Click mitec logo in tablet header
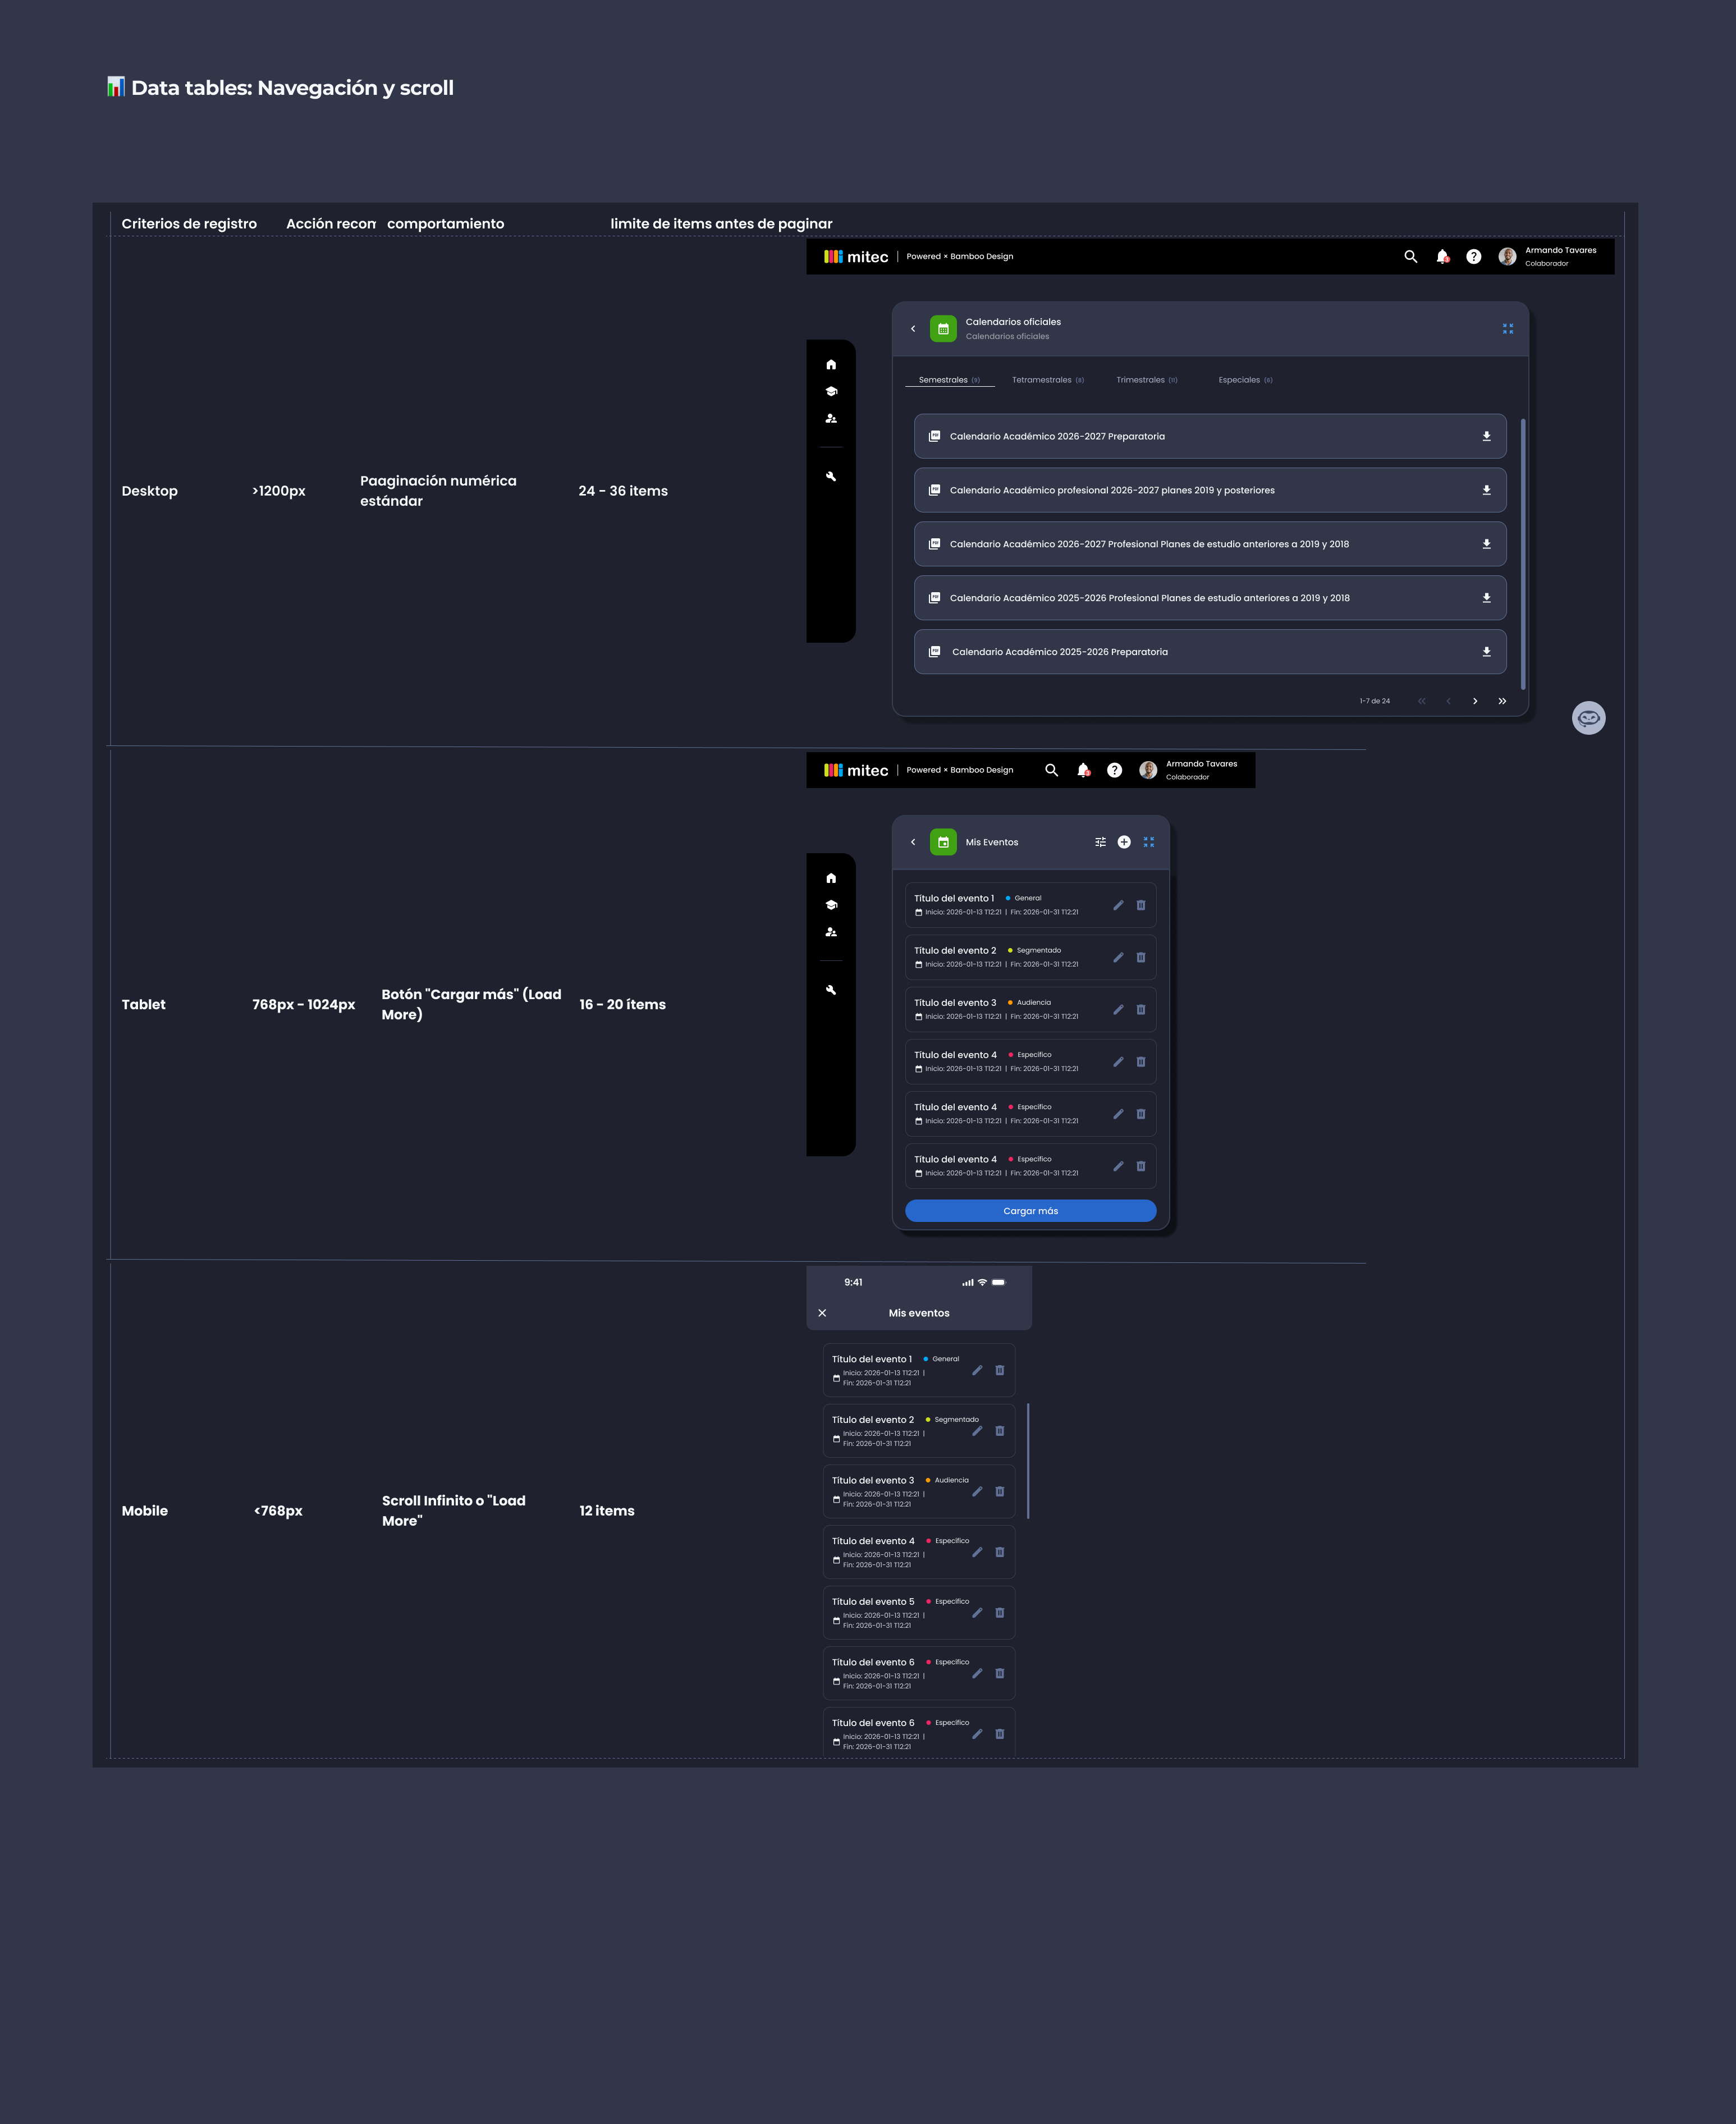Screen dimensions: 1736x2124 [855, 770]
